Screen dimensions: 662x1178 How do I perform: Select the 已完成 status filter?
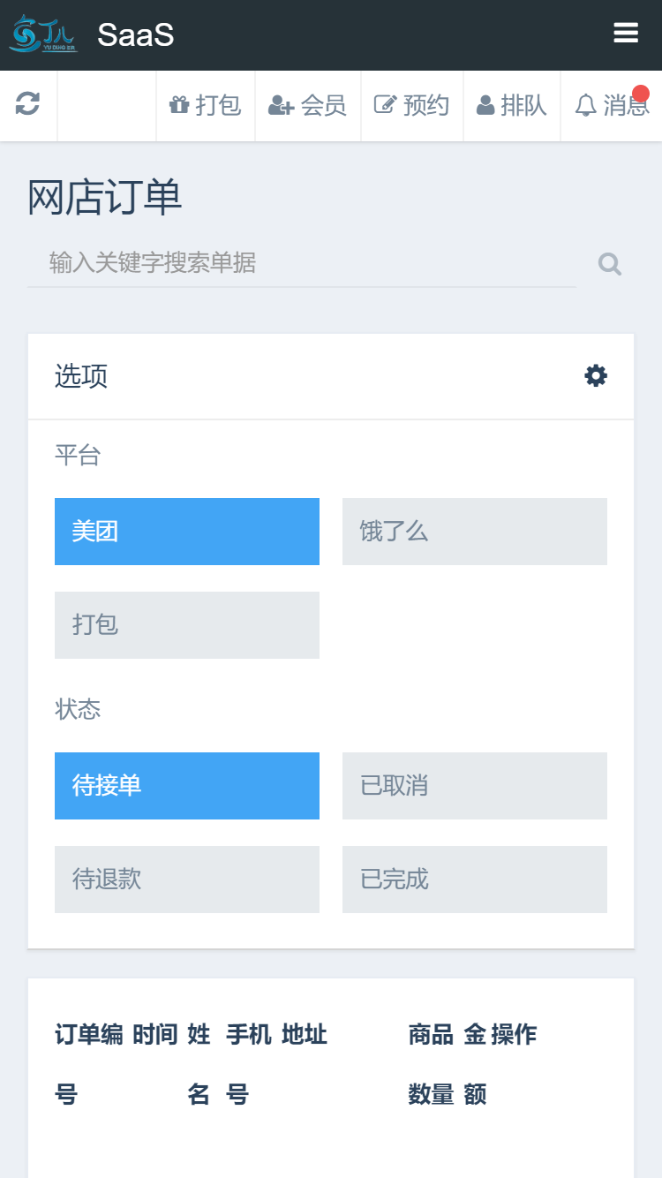475,880
